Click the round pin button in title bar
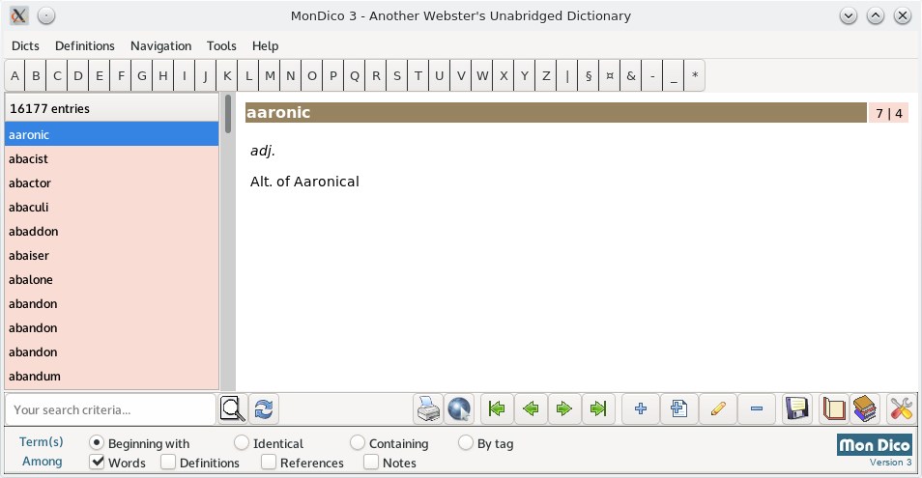 46,15
